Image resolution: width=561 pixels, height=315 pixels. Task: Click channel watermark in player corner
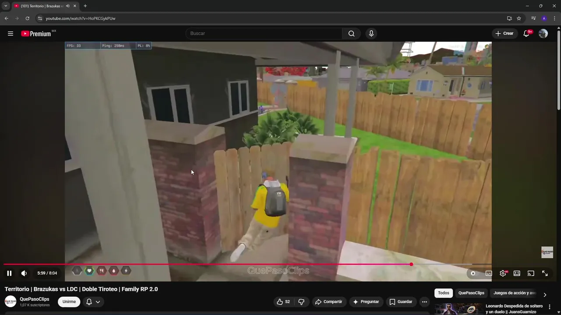[x=547, y=252]
